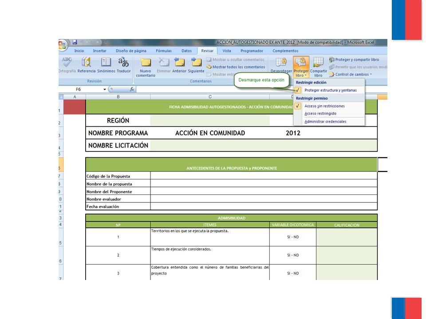Click 'Cobertura entendida como el número' cell

pyautogui.click(x=210, y=272)
